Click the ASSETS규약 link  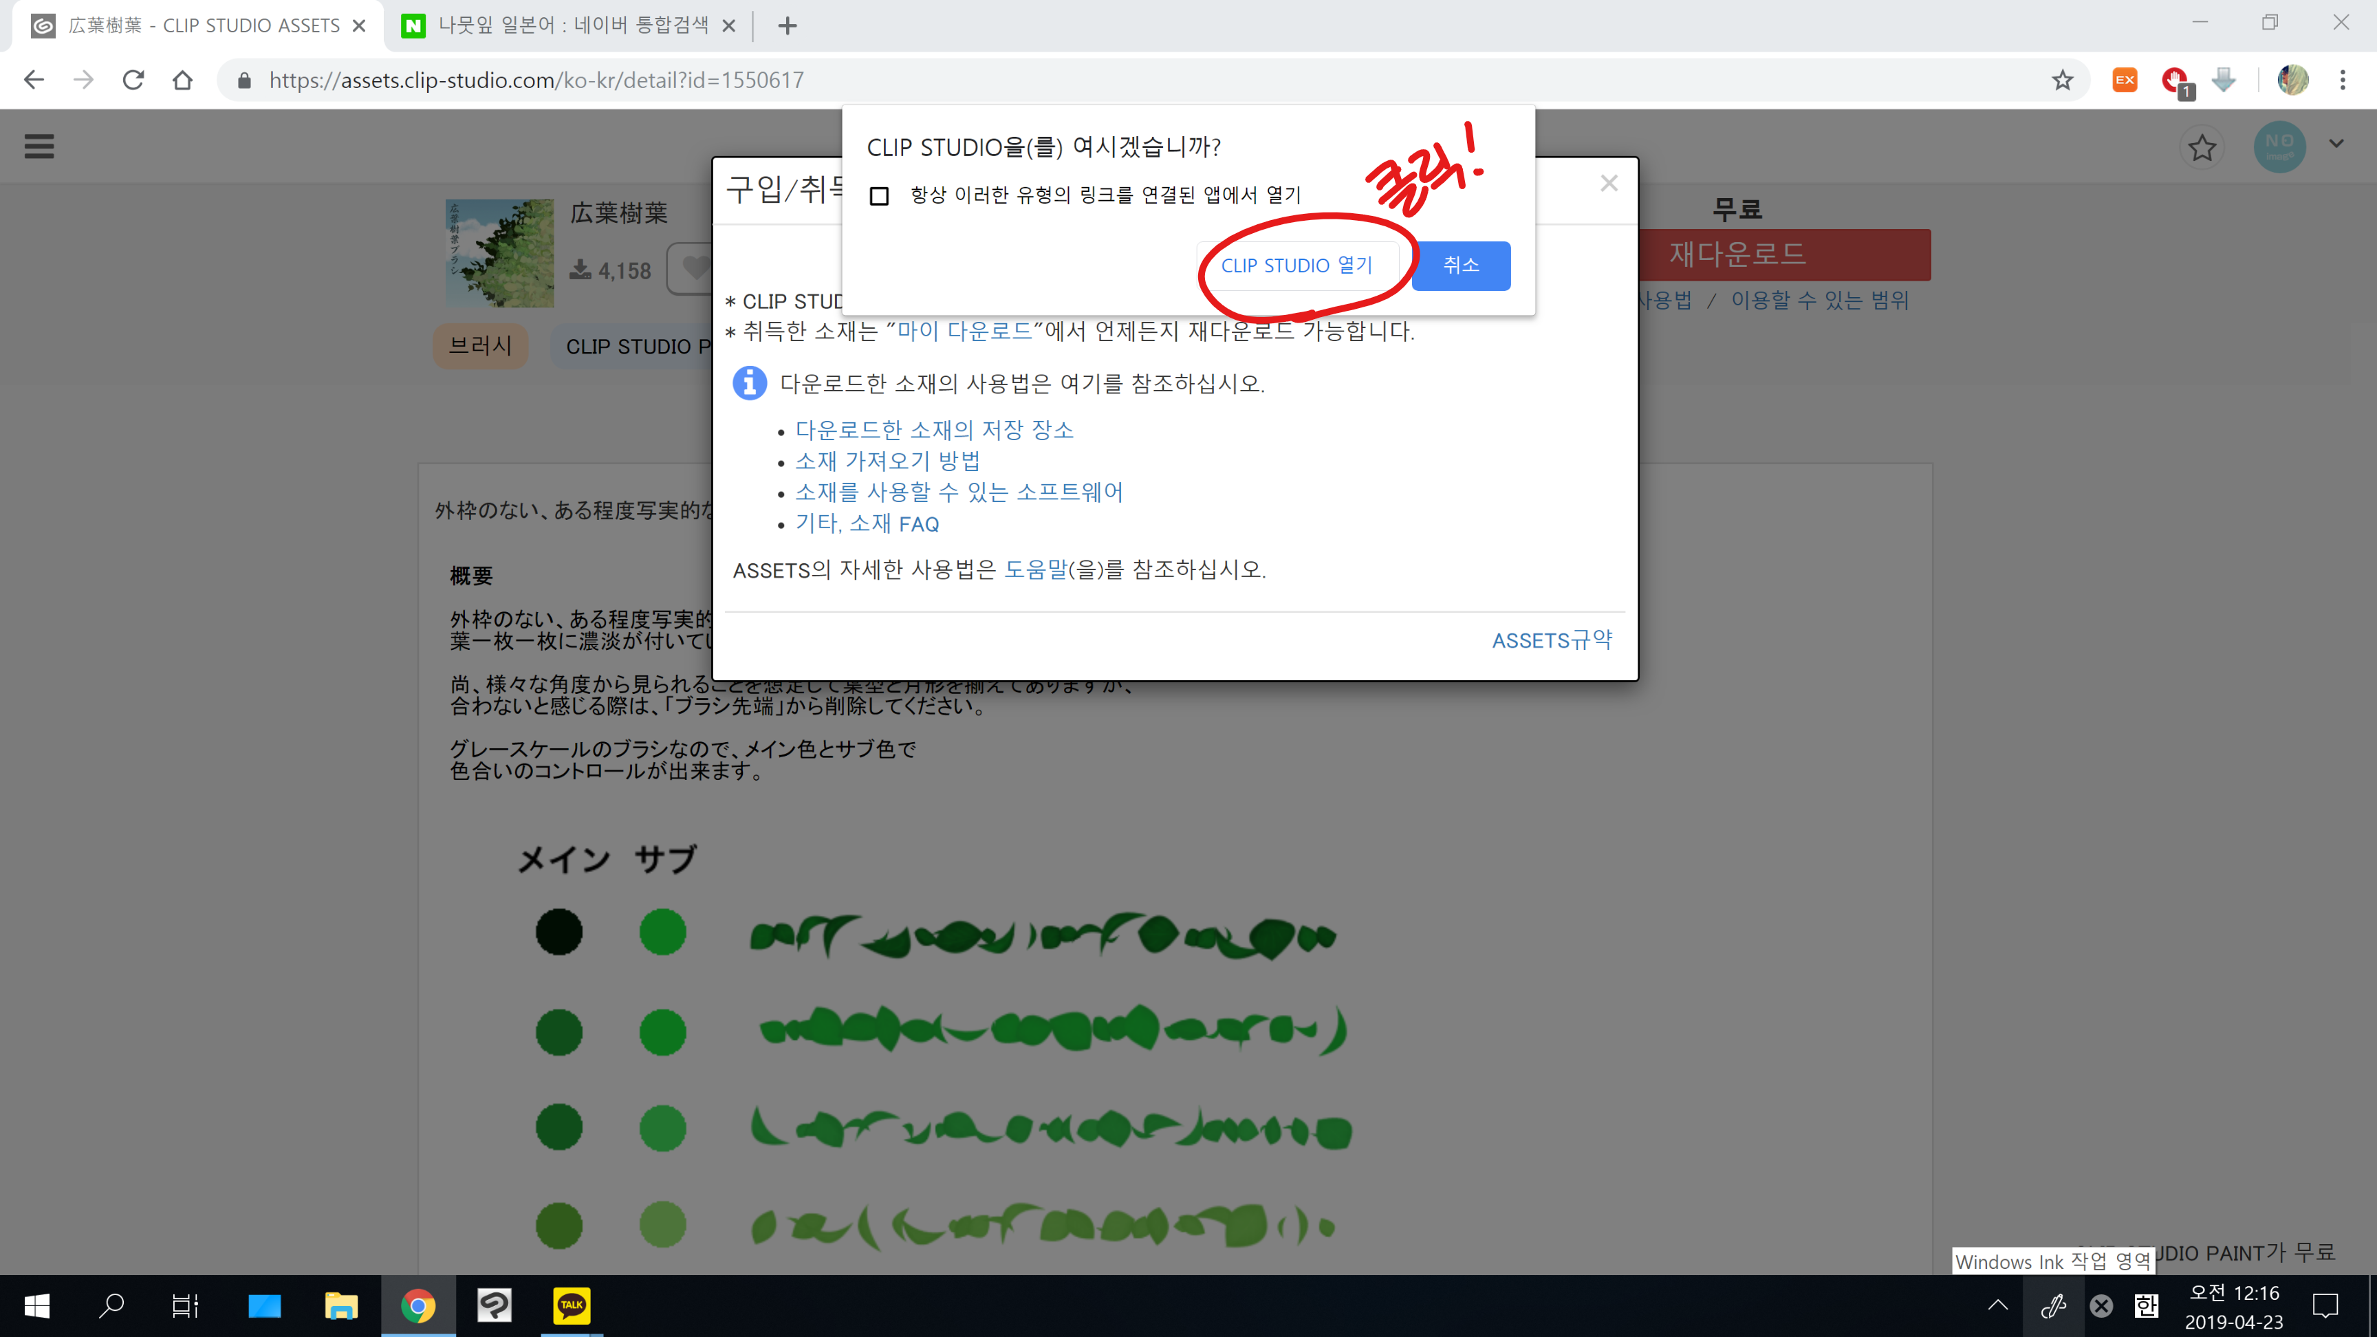coord(1552,640)
